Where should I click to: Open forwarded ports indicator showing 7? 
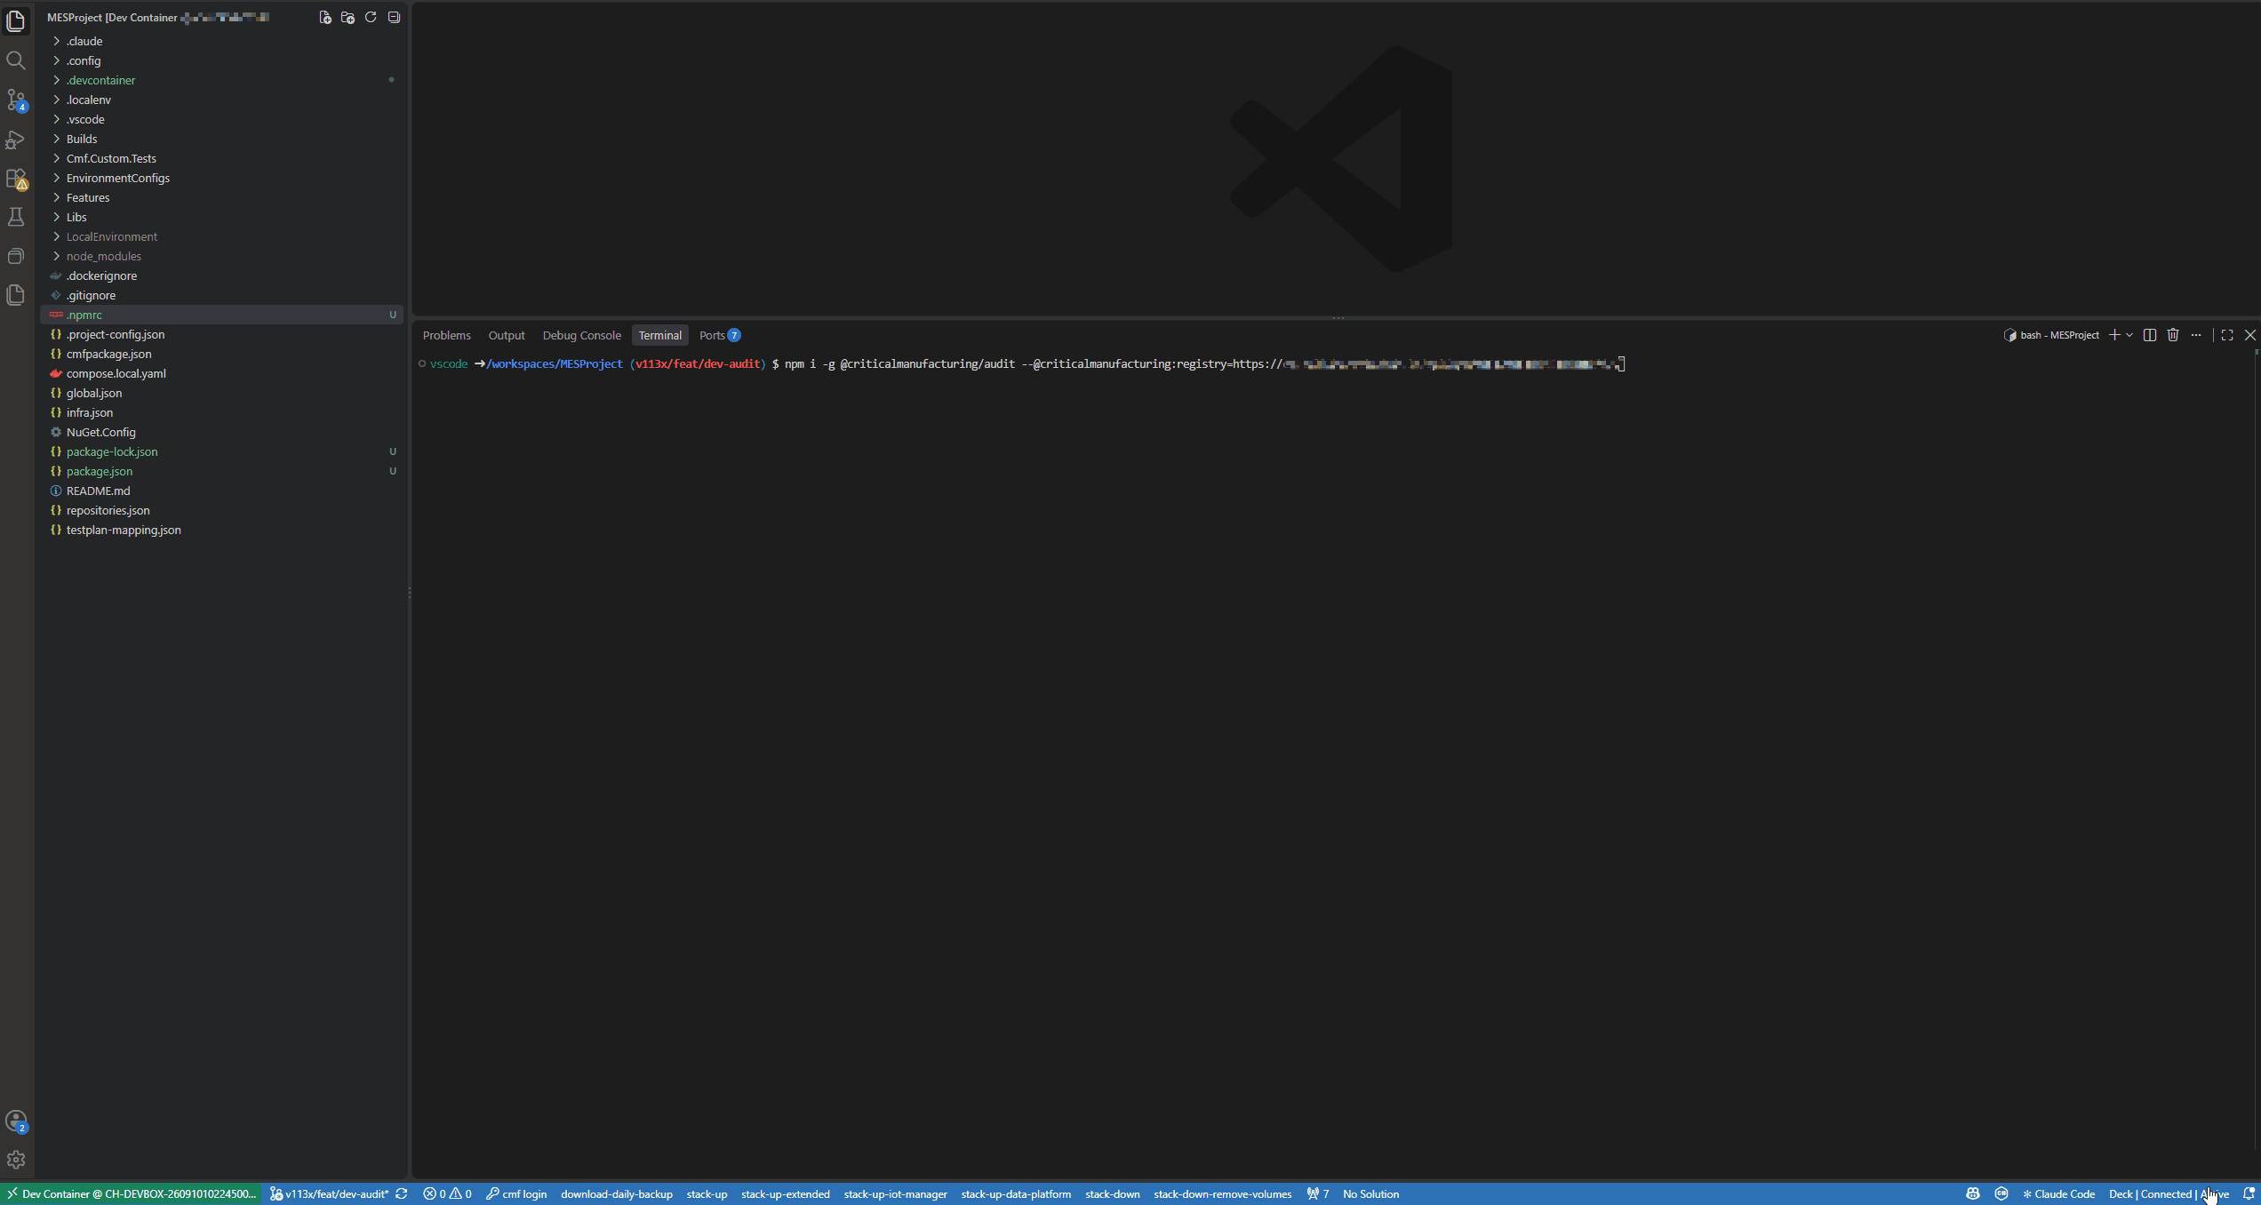click(1318, 1193)
